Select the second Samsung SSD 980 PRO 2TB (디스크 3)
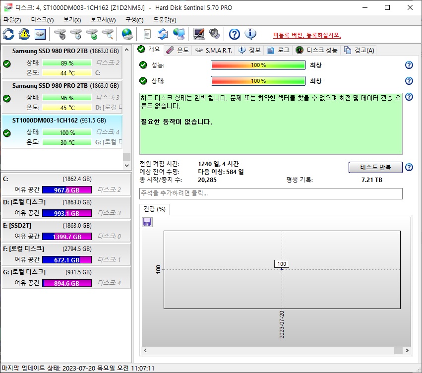The width and height of the screenshot is (422, 373). click(62, 97)
